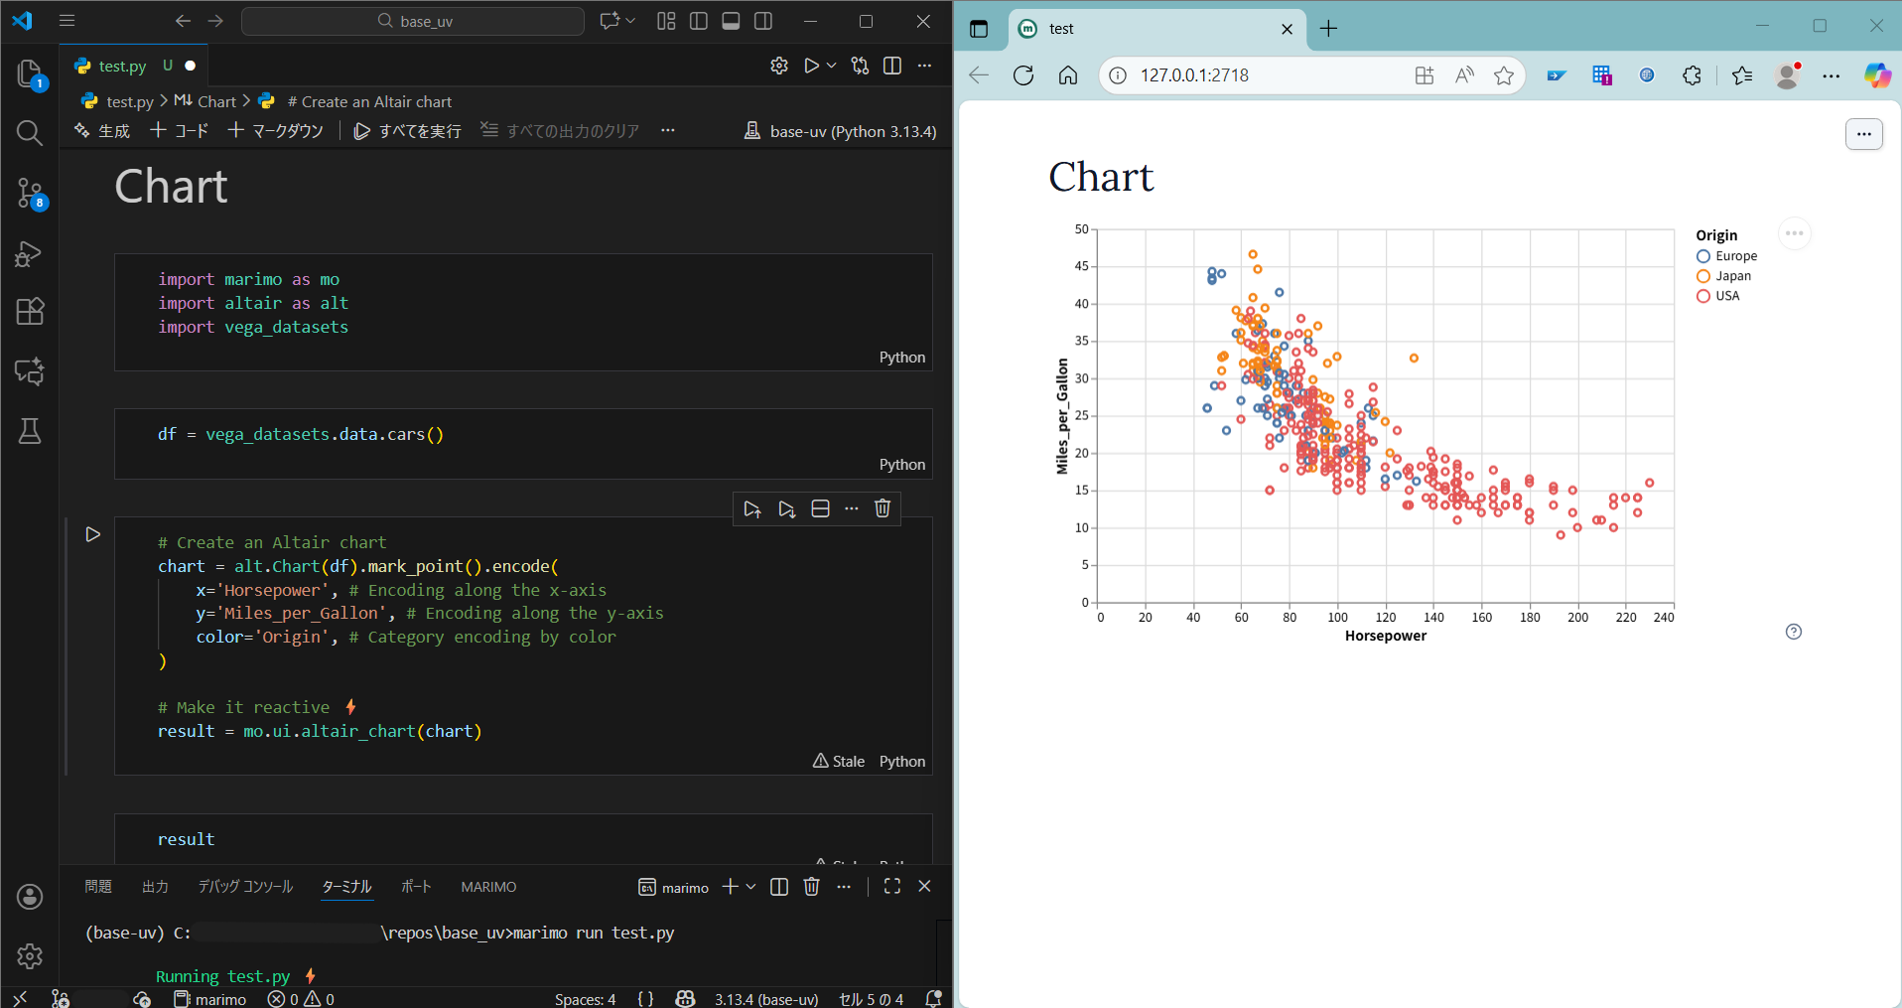Toggle the primary sidebar visibility
Viewport: 1902px width, 1008px height.
point(699,20)
